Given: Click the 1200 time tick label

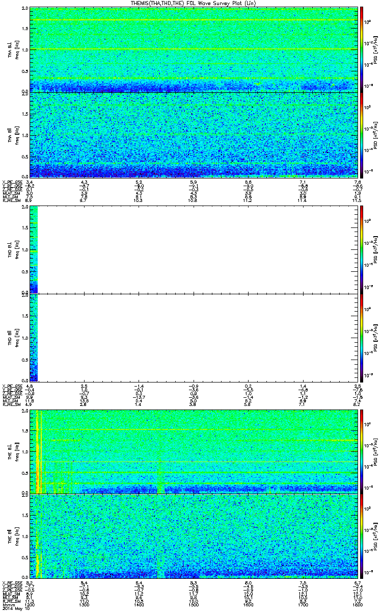Looking at the screenshot, I should (30, 605).
